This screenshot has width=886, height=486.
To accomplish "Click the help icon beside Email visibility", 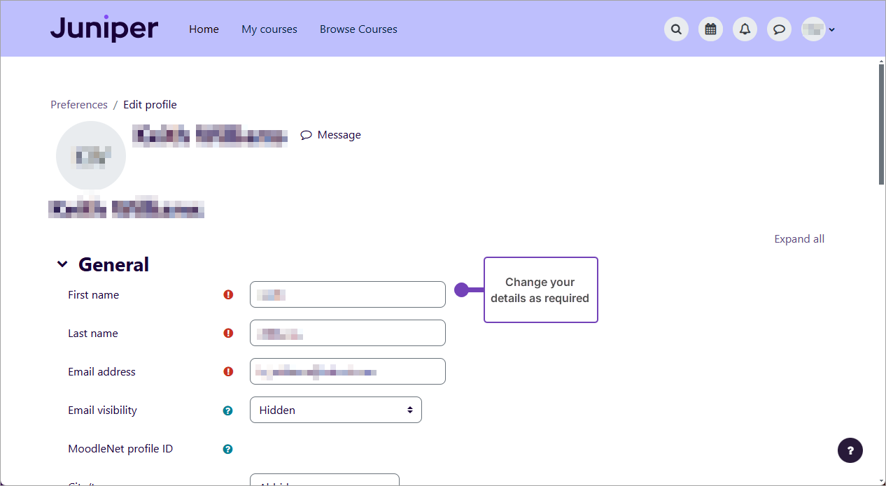I will click(227, 410).
